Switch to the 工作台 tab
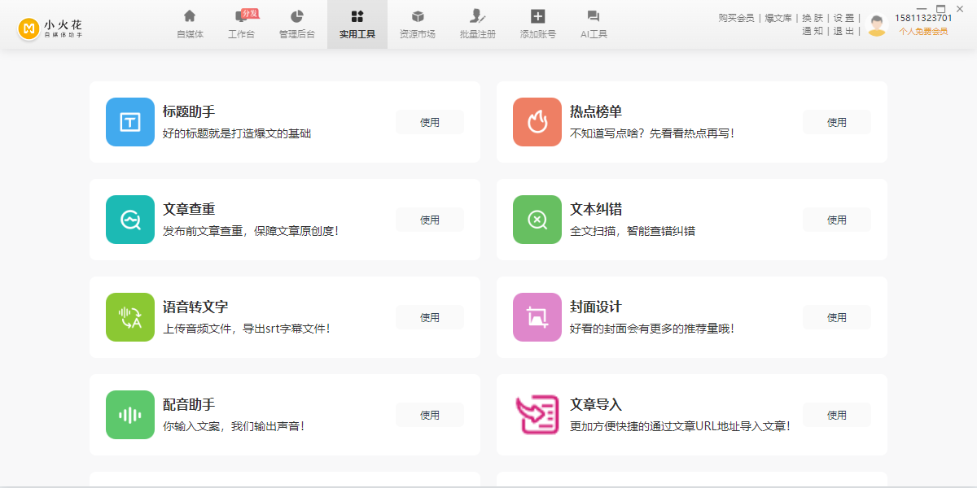Viewport: 977px width, 488px height. coord(242,24)
